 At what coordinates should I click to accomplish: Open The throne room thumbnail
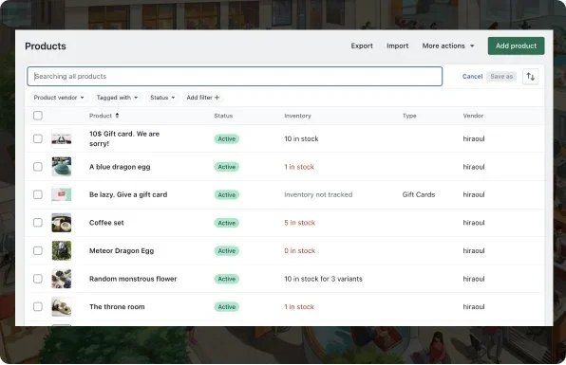[62, 306]
